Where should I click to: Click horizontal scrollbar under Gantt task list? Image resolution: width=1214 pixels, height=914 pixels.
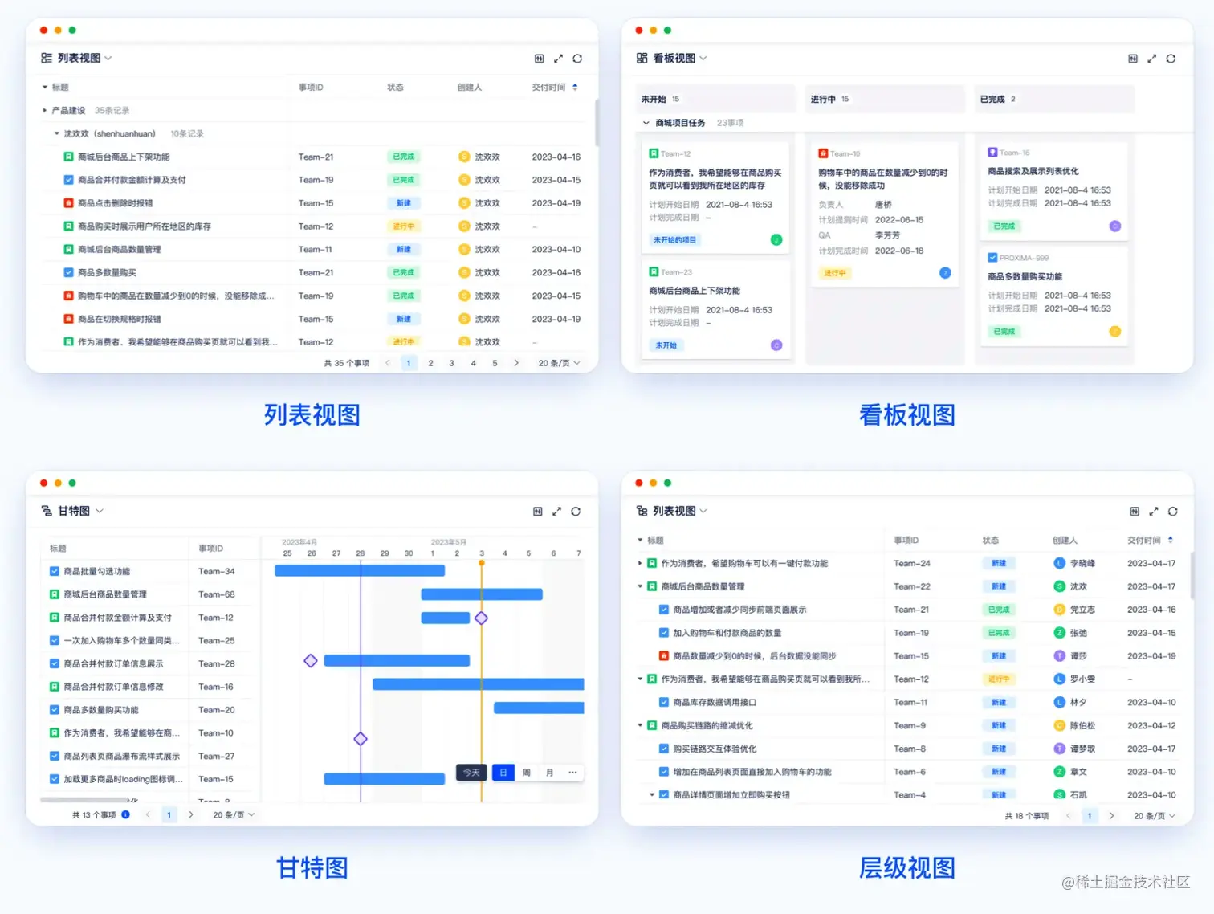[84, 800]
